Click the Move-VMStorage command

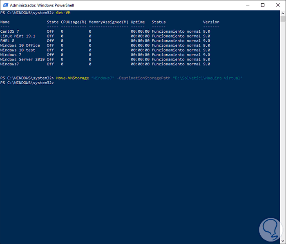pyautogui.click(x=72, y=78)
